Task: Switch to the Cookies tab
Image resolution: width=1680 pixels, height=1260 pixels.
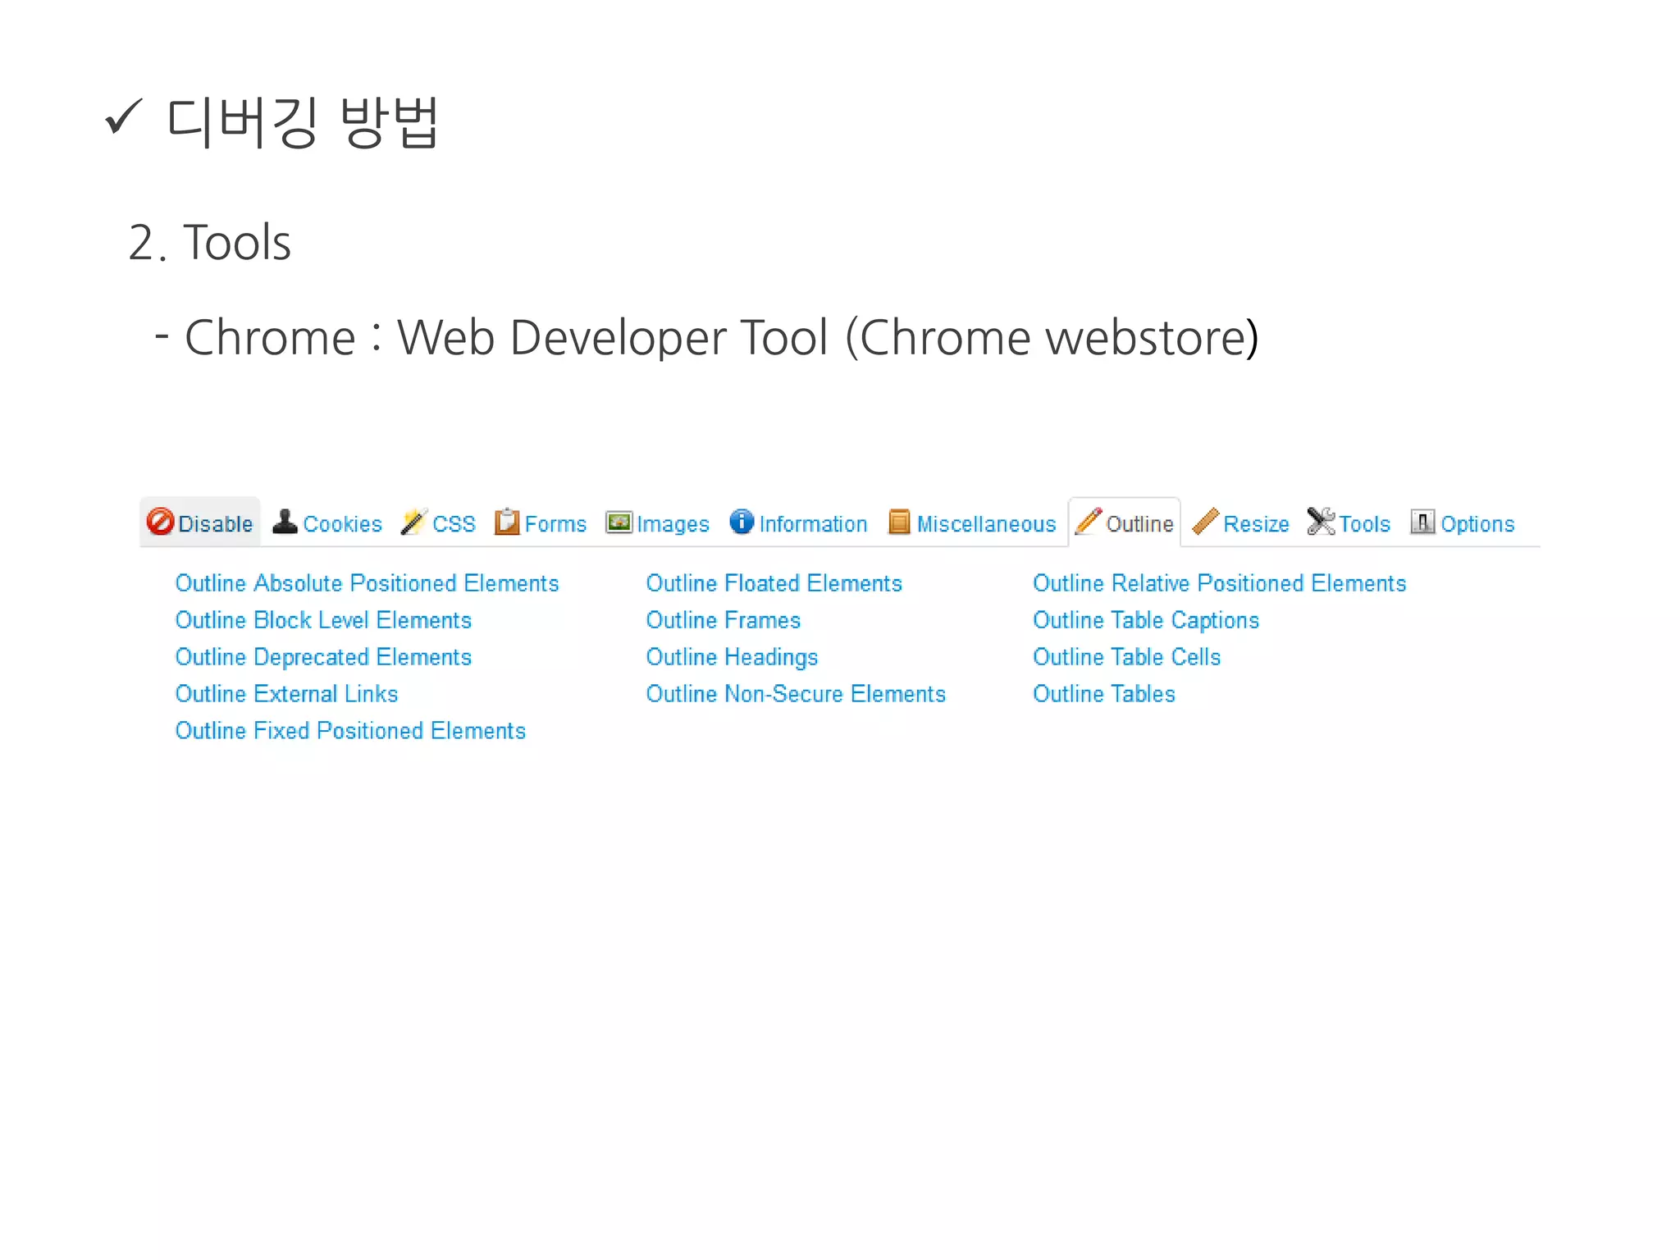Action: (327, 523)
